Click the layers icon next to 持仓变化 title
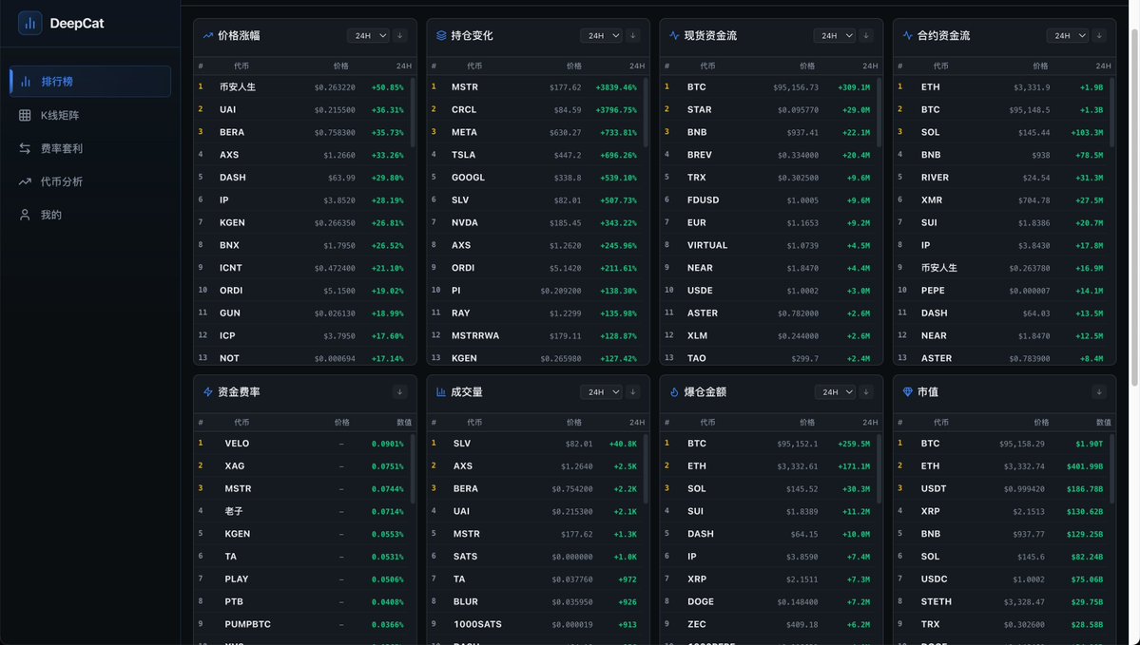This screenshot has width=1140, height=645. [440, 35]
